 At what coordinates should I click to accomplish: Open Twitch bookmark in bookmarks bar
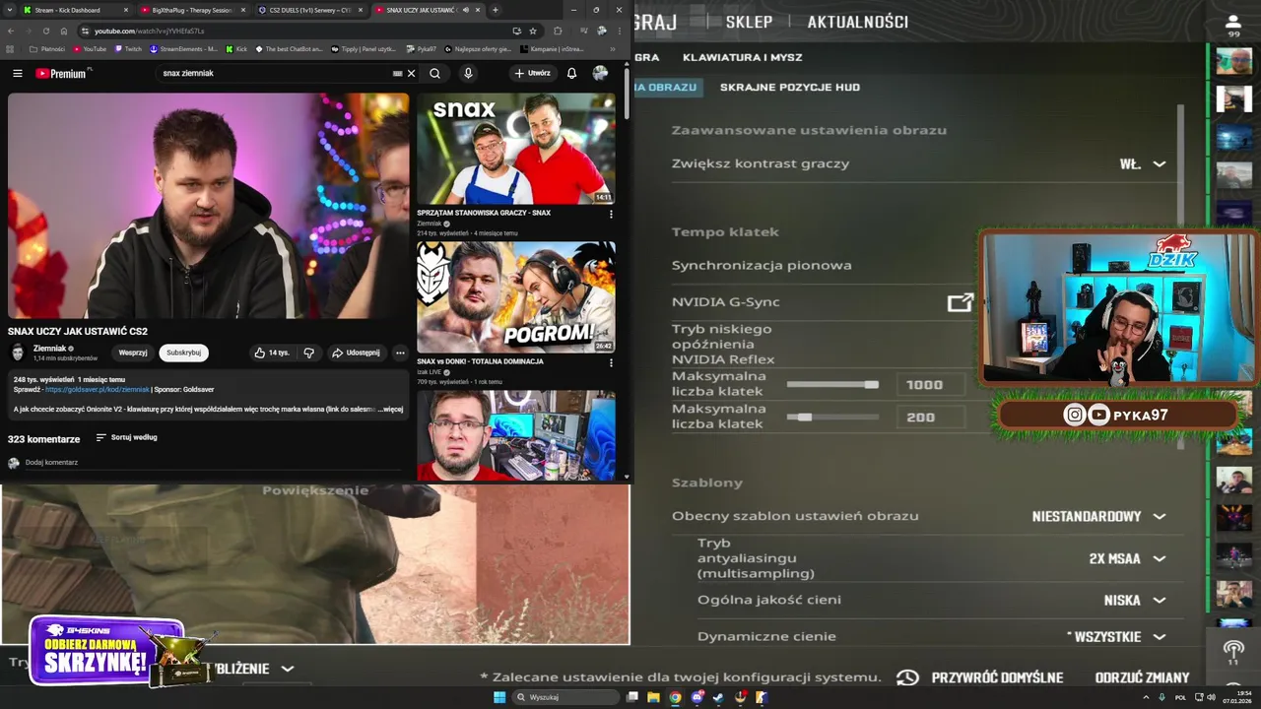click(128, 48)
